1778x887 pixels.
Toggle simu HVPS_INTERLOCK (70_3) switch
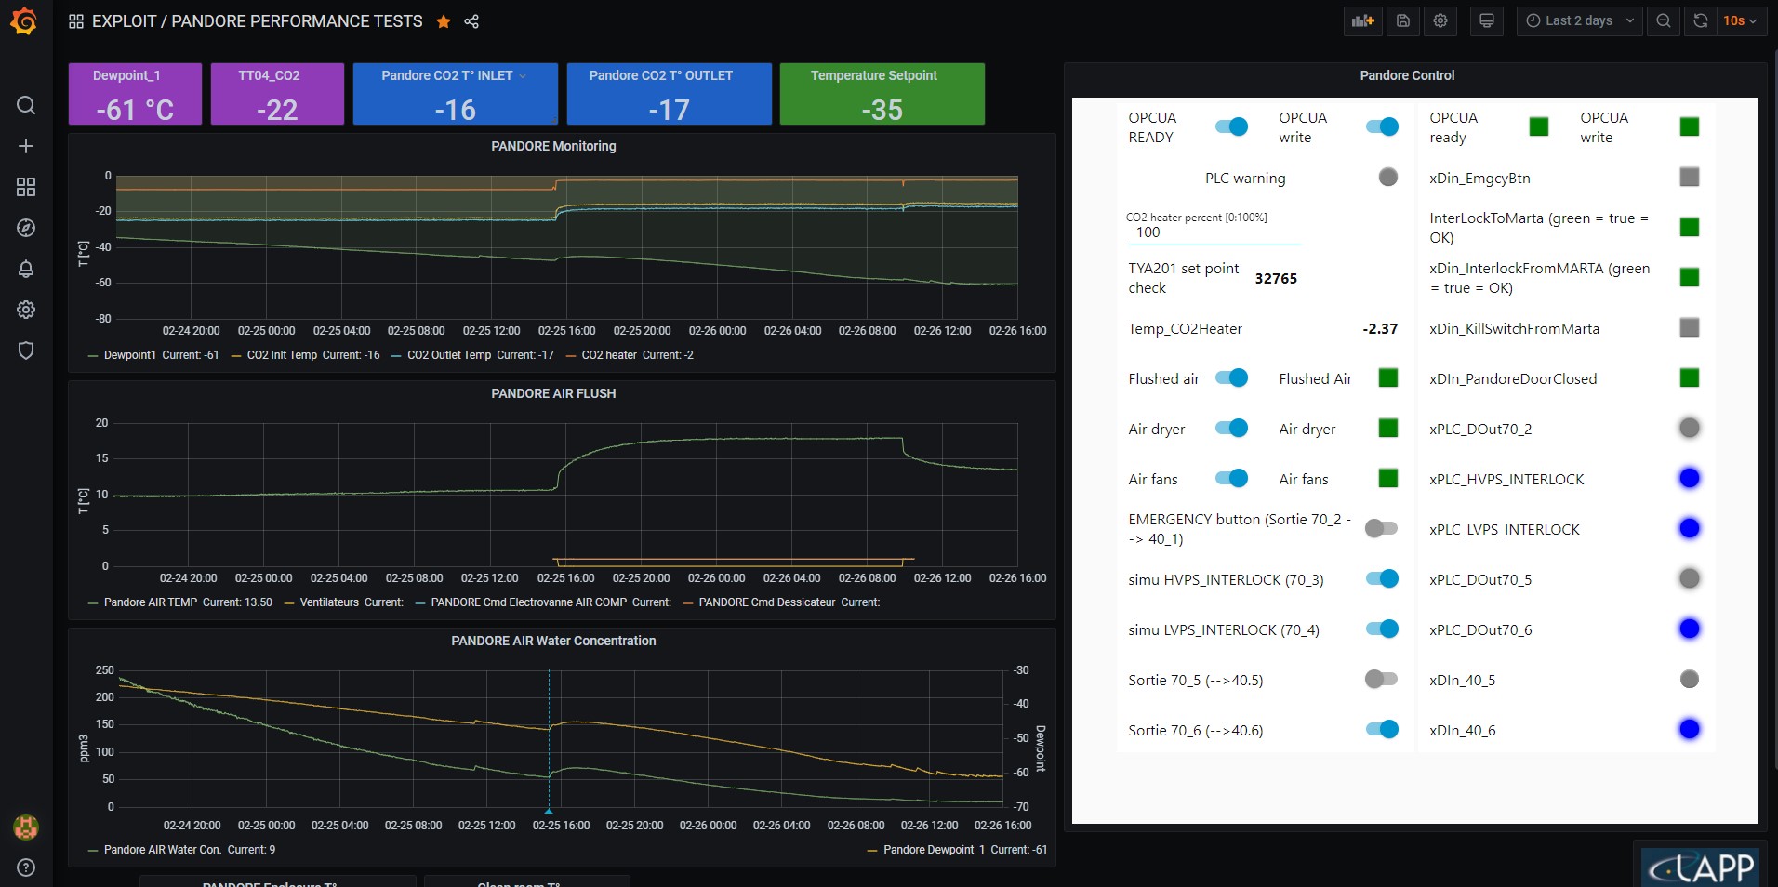pos(1383,578)
